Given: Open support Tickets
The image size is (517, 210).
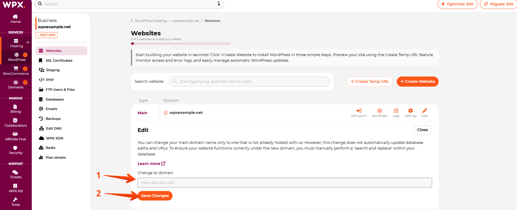Looking at the screenshot, I should tap(16, 174).
